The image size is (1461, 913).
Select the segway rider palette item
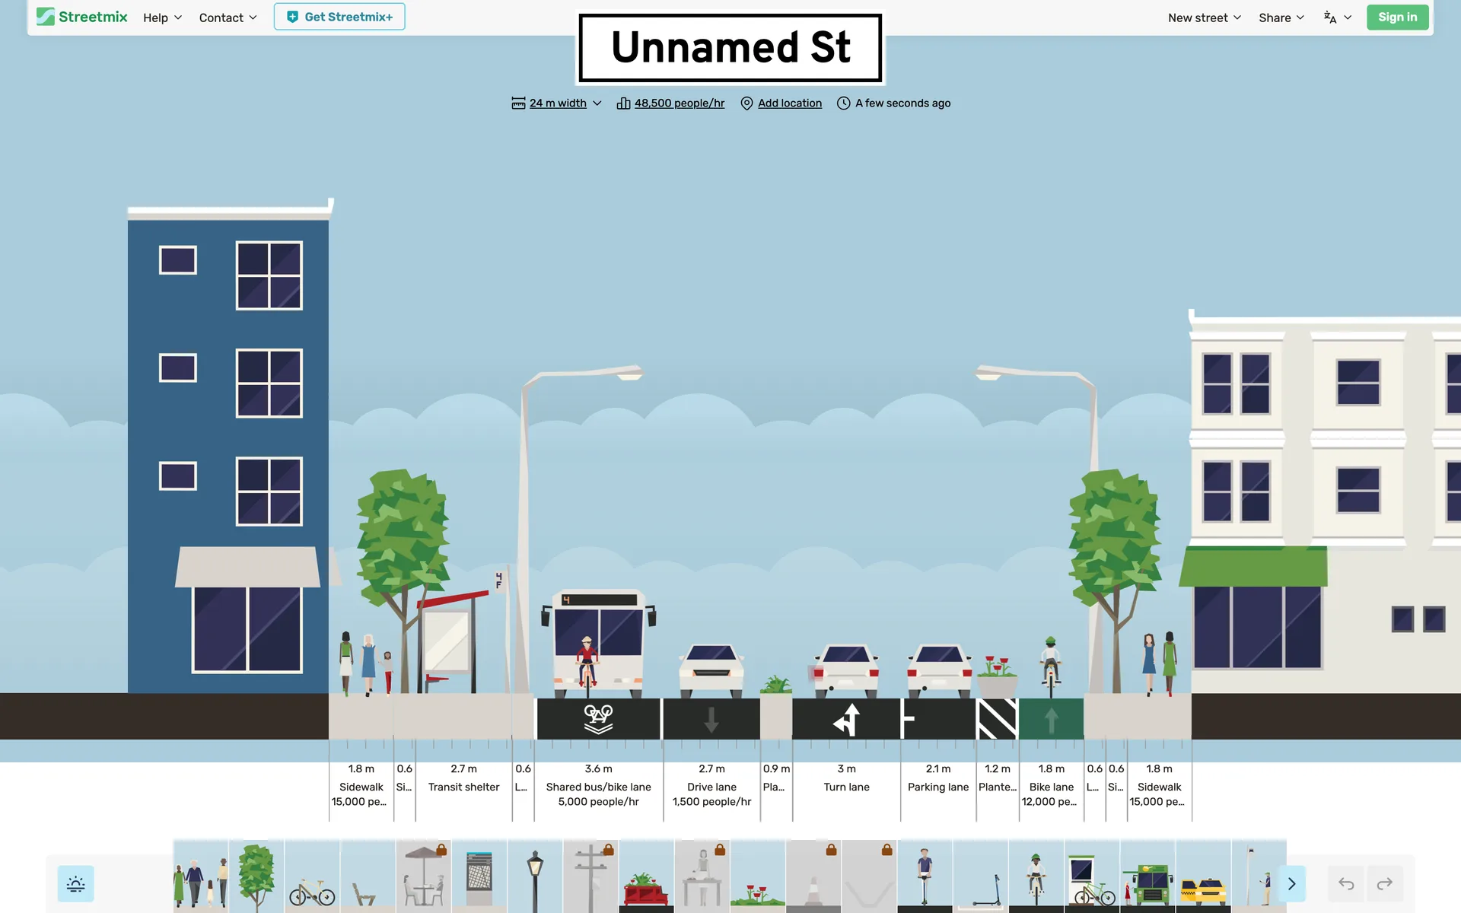(925, 876)
